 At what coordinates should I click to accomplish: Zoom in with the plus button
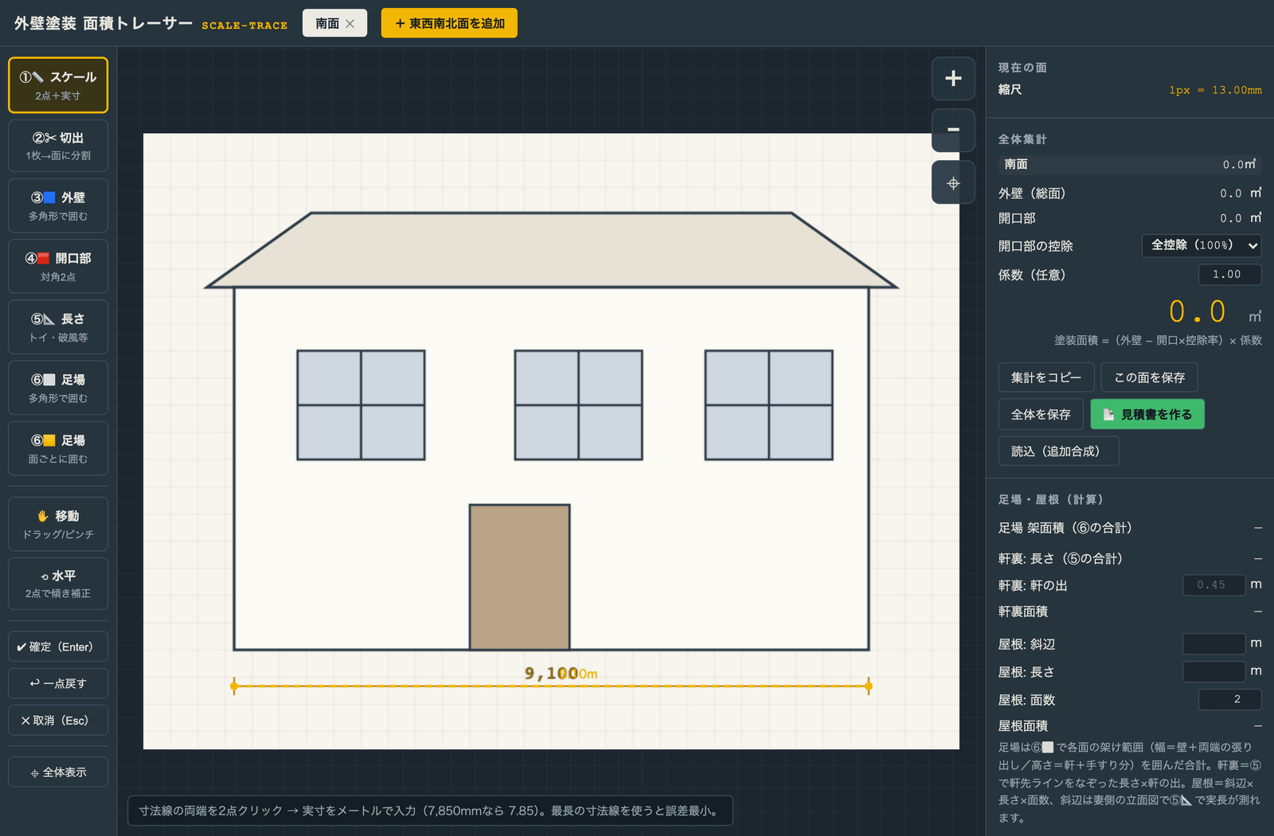pos(953,78)
